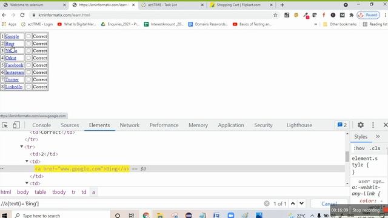This screenshot has width=388, height=218.
Task: Tick the checkbox in Instagram row
Action: (28, 72)
